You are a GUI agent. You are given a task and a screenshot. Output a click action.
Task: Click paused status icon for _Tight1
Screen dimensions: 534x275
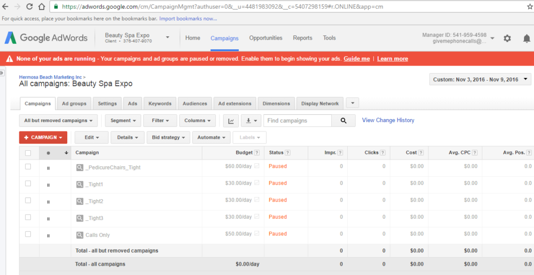[48, 185]
